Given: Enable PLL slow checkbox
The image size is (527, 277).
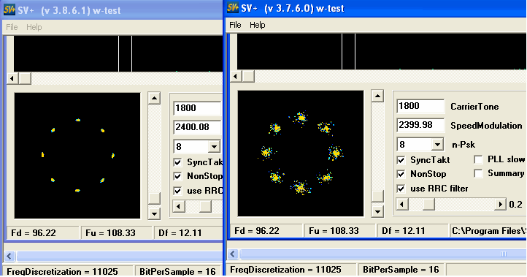Looking at the screenshot, I should (x=478, y=159).
